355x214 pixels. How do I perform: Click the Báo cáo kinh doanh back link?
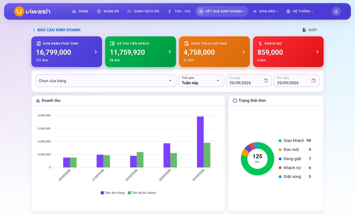[57, 30]
